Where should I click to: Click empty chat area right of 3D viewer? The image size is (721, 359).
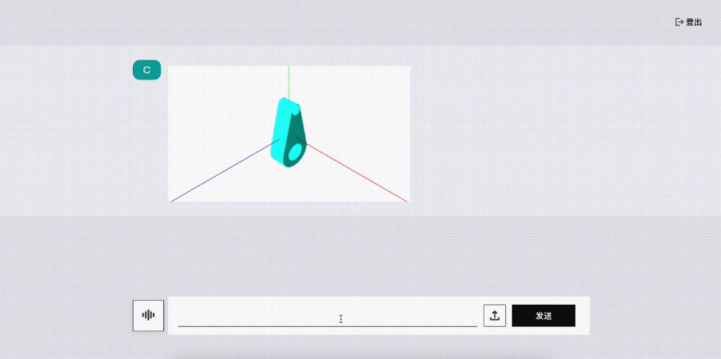[x=558, y=131]
